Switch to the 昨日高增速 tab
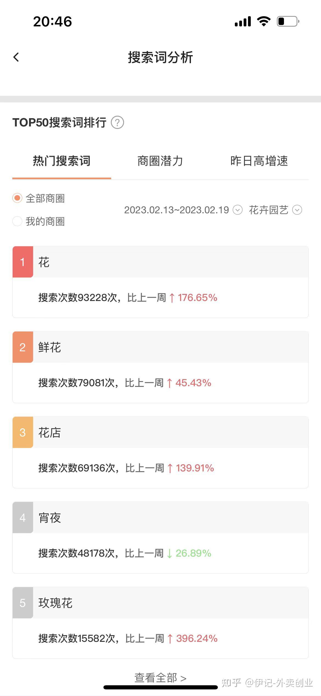The image size is (321, 696). pyautogui.click(x=259, y=161)
